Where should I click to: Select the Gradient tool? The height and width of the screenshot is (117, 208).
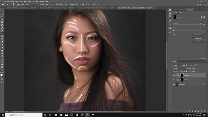2,45
